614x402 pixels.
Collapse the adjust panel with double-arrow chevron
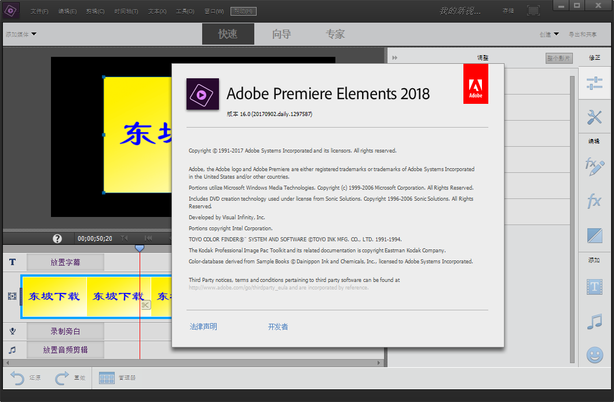394,57
